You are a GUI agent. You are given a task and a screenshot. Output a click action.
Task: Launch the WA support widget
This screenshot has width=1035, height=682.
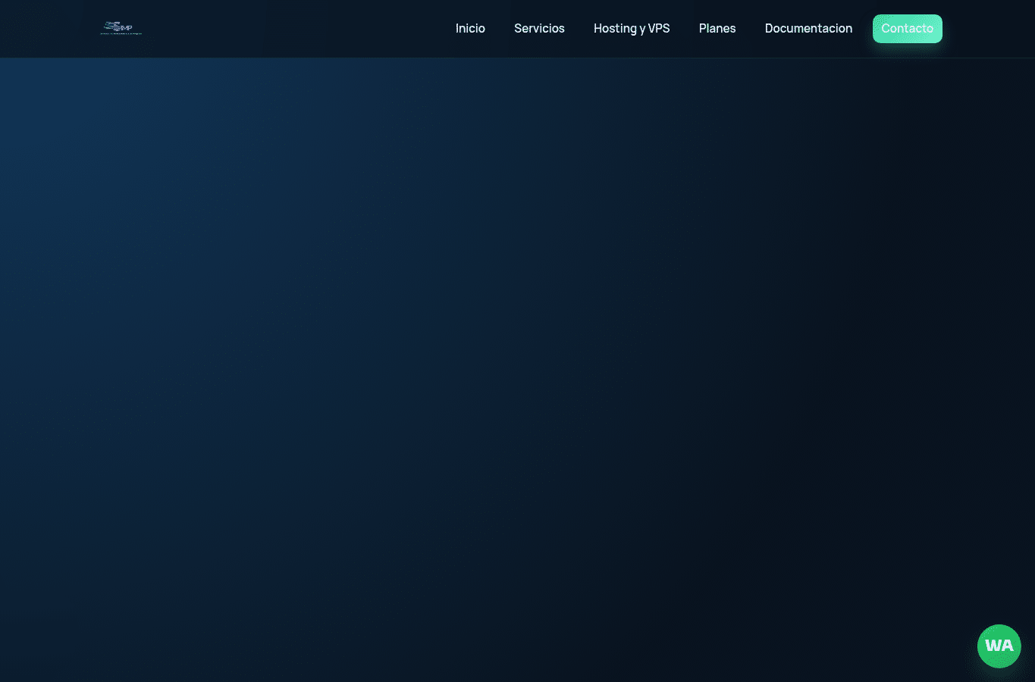coord(999,646)
